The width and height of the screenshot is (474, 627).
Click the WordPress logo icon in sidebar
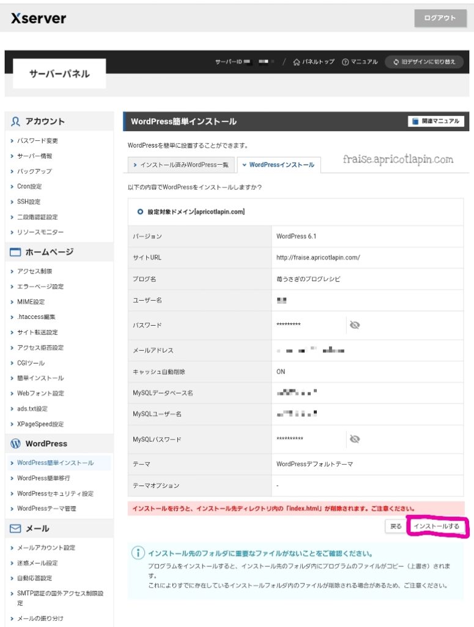pos(15,443)
